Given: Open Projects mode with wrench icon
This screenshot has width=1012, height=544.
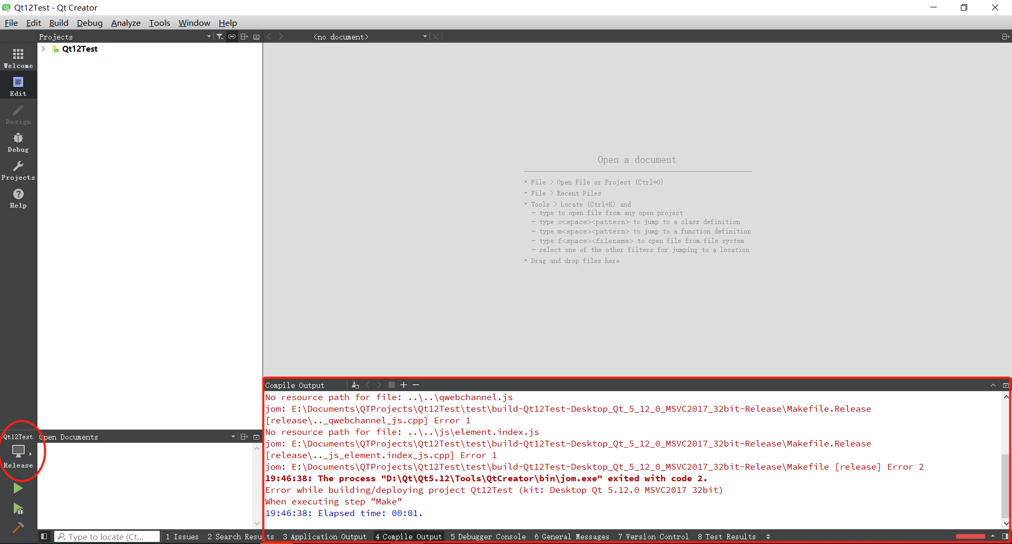Looking at the screenshot, I should point(18,170).
